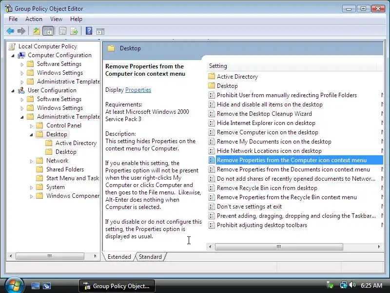Click the blue Help question mark icon
Viewport: 390px width, 293px height.
tap(89, 31)
